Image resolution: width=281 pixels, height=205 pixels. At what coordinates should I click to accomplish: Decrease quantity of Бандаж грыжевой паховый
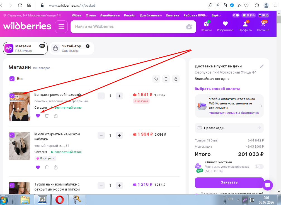[101, 96]
